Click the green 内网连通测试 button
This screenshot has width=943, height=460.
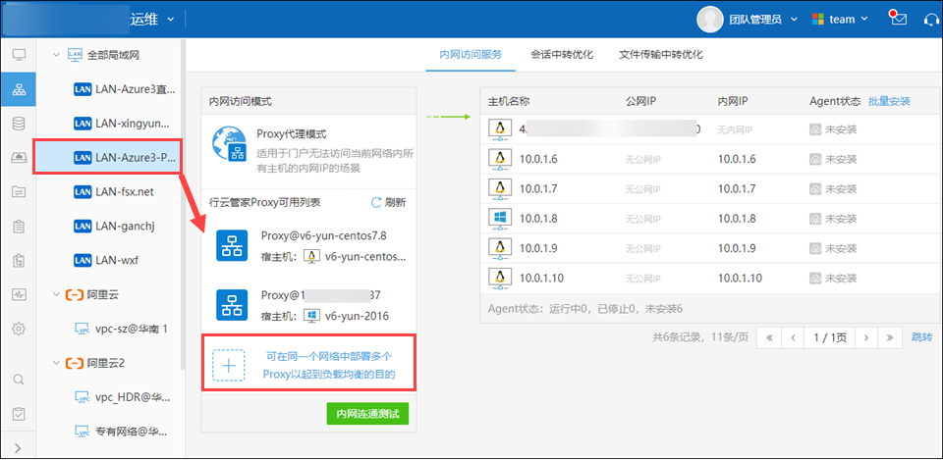point(367,414)
